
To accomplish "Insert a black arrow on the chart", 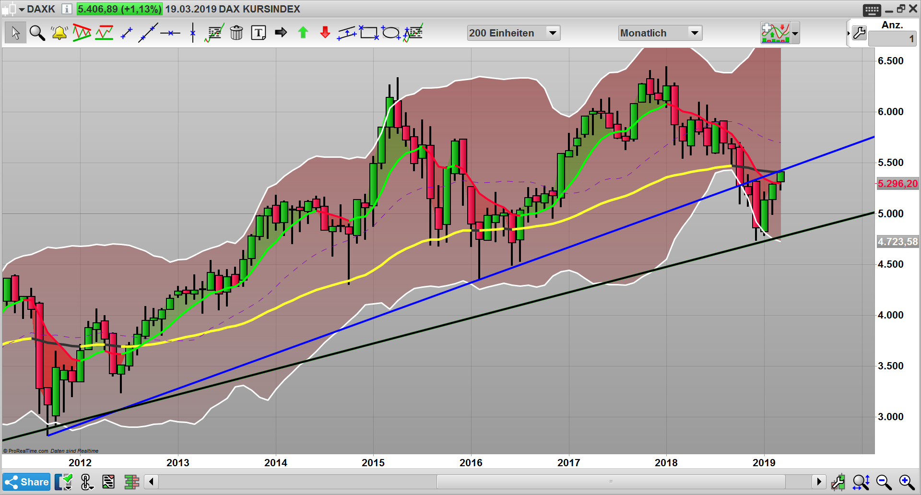I will (281, 33).
